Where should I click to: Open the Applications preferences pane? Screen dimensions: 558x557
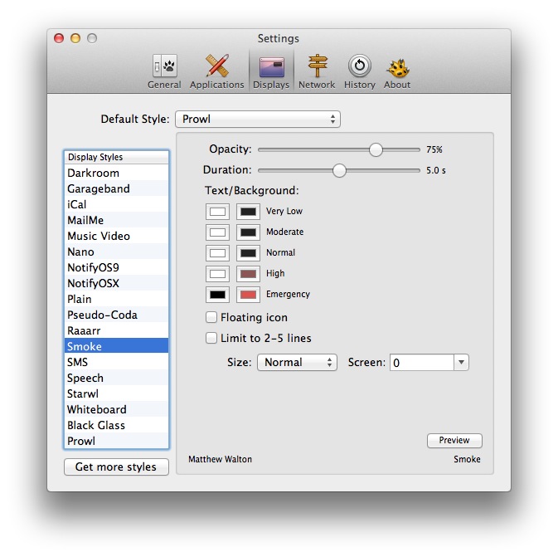tap(216, 71)
